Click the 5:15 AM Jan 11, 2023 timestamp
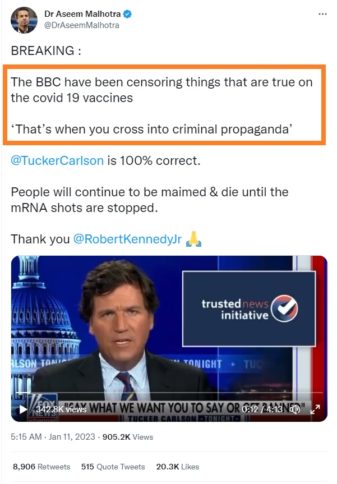The height and width of the screenshot is (484, 337). (x=53, y=437)
